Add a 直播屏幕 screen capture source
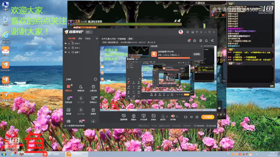 tap(124, 117)
